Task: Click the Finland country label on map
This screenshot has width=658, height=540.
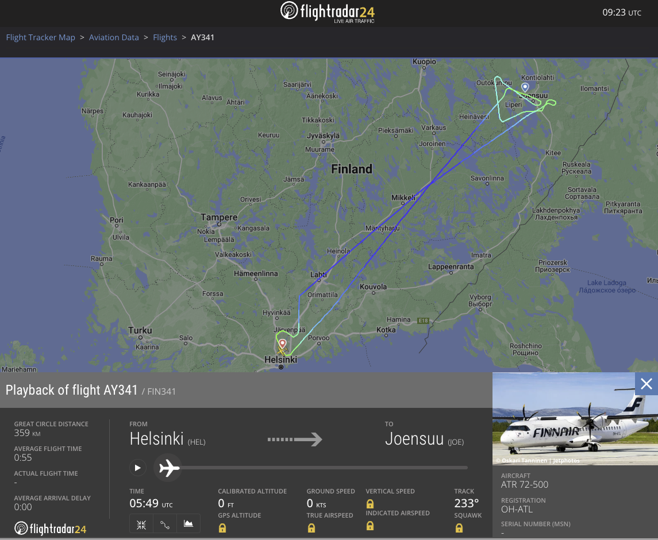Action: point(352,169)
